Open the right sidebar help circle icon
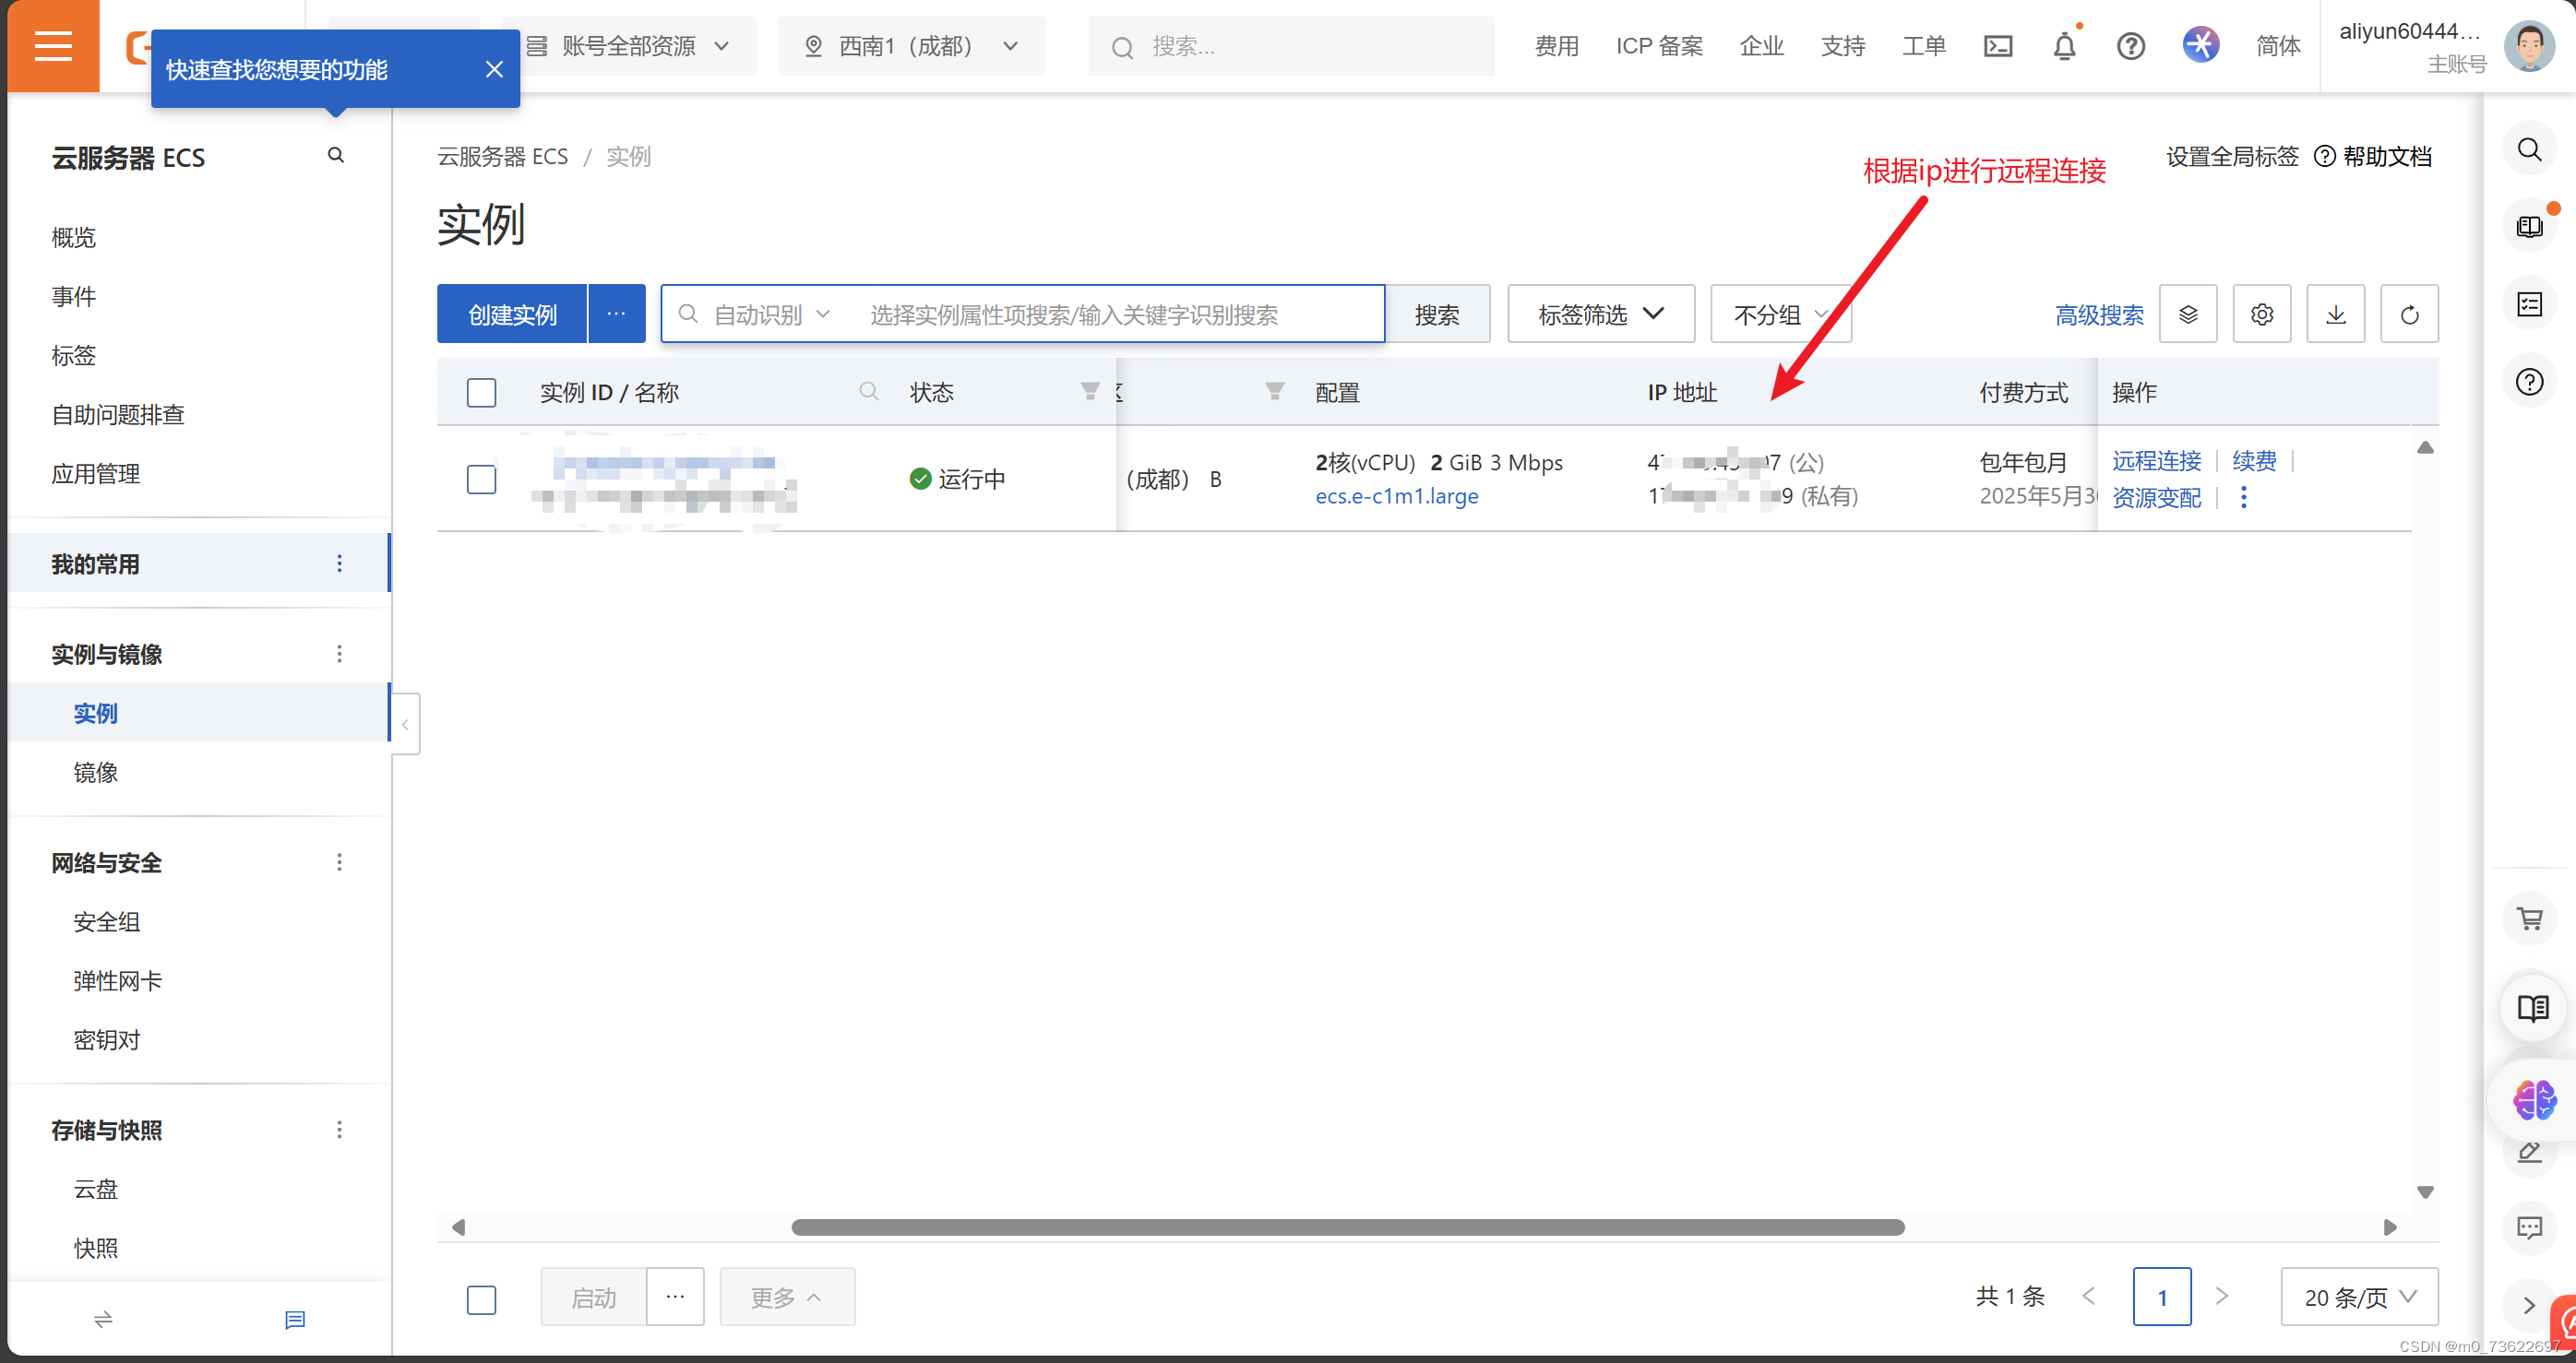This screenshot has height=1363, width=2576. pos(2529,381)
